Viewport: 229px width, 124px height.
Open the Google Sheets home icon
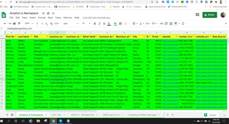(x=4, y=15)
